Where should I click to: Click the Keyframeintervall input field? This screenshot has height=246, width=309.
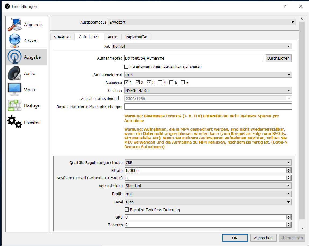[x=206, y=178]
